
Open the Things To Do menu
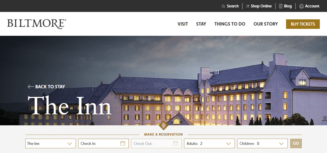230,24
